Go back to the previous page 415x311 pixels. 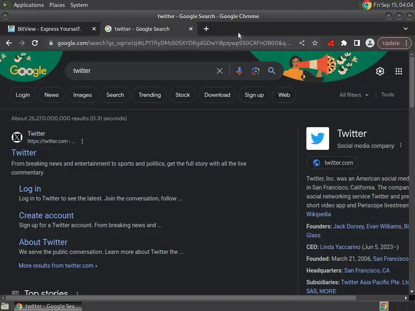coord(9,43)
